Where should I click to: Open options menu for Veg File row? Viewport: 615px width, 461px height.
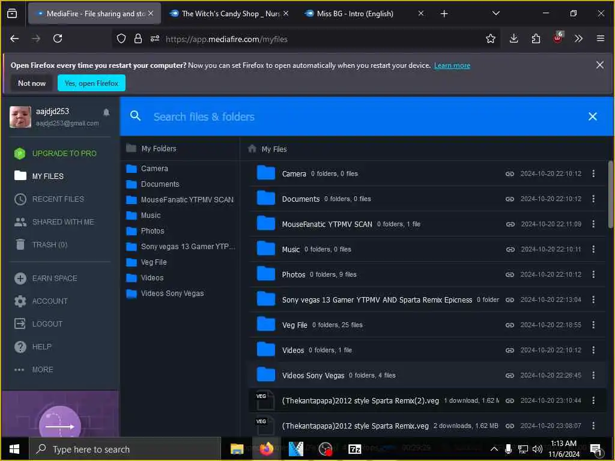coord(593,325)
